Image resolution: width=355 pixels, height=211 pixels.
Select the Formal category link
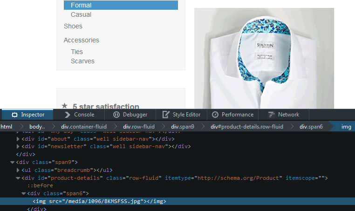pyautogui.click(x=121, y=5)
